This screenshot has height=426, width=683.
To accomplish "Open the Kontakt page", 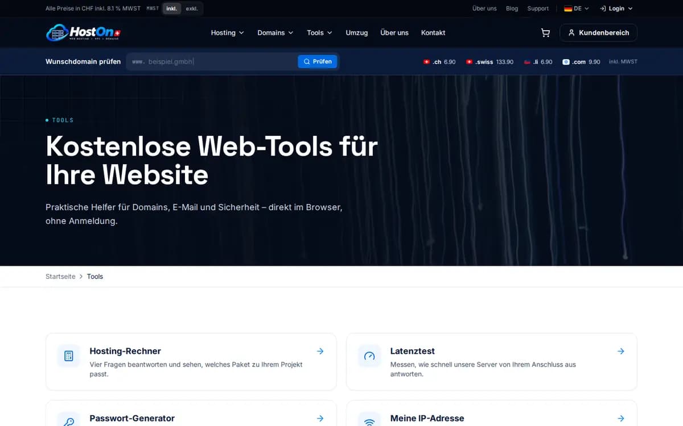I will pos(433,33).
